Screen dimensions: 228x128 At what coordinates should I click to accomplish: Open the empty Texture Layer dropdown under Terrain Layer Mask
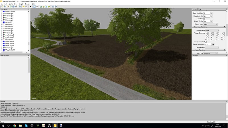click(x=212, y=47)
